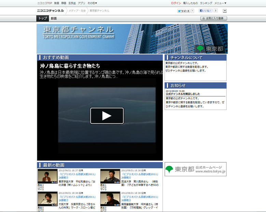This screenshot has height=212, width=266.
Task: Open メディア・社会 breadcrumb category
Action: pyautogui.click(x=76, y=11)
